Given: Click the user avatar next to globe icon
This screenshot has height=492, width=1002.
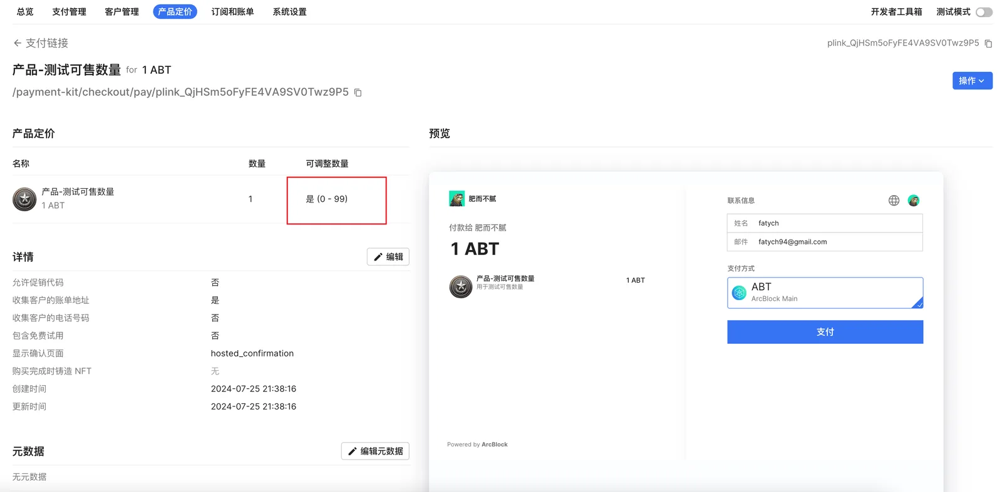Looking at the screenshot, I should tap(914, 201).
